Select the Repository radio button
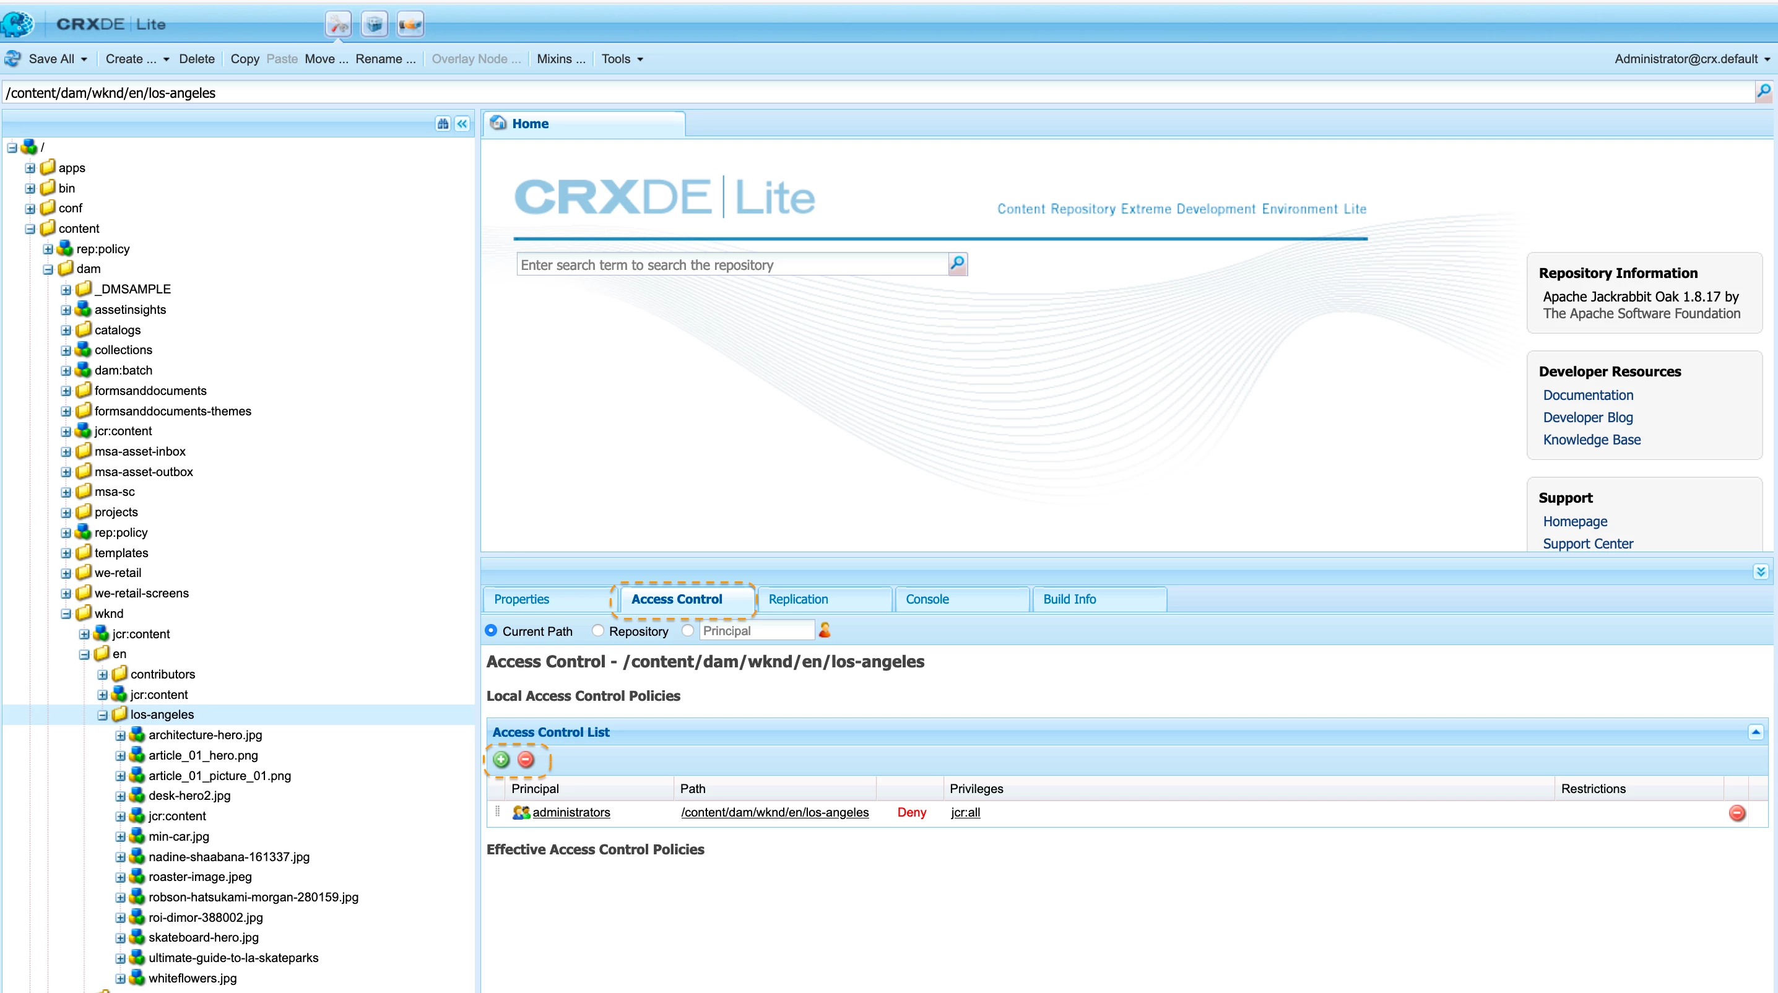 (x=598, y=631)
